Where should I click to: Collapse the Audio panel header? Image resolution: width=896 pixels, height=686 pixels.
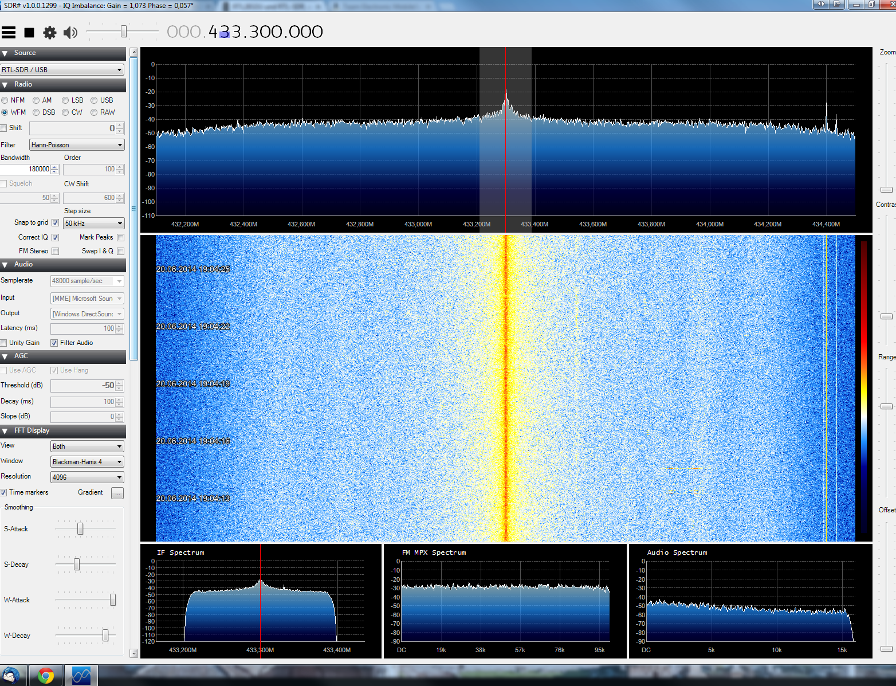tap(63, 265)
